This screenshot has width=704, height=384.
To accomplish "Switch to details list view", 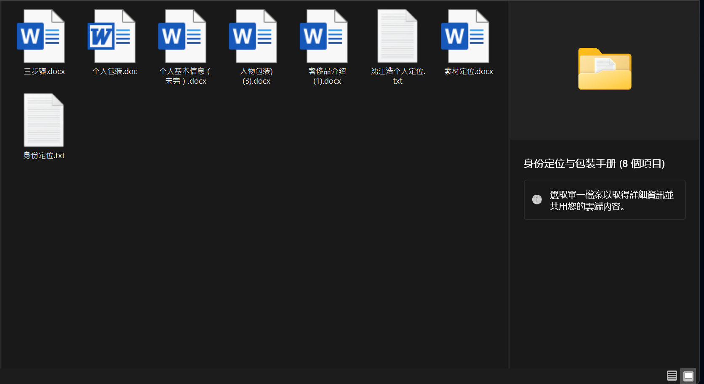I will coord(672,376).
